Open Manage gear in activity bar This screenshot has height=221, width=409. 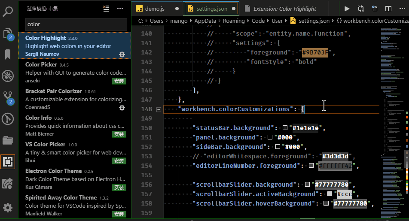[8, 208]
